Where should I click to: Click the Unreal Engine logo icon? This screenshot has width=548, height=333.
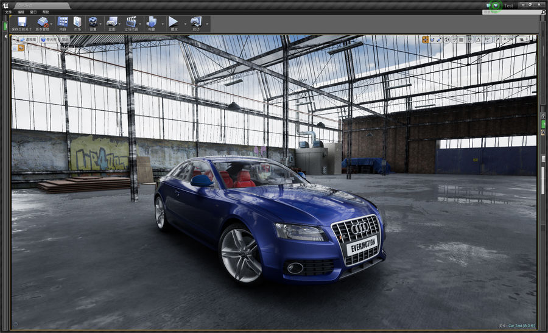tap(5, 5)
